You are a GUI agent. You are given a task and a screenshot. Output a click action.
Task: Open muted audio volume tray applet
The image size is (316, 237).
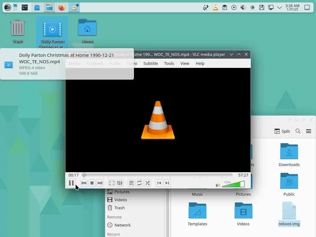click(x=243, y=8)
